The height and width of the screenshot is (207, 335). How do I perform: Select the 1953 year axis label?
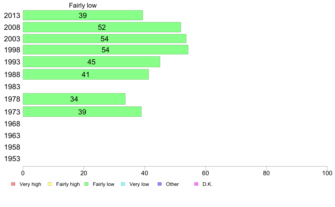click(12, 159)
